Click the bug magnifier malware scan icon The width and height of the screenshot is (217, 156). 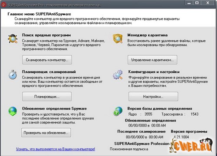(13, 39)
